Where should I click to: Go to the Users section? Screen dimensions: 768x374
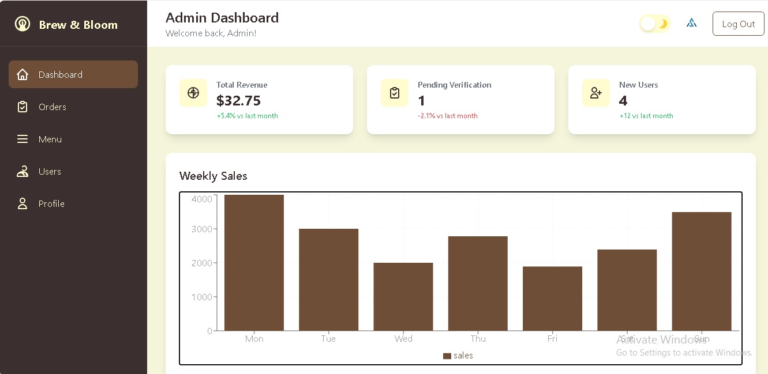[x=50, y=171]
